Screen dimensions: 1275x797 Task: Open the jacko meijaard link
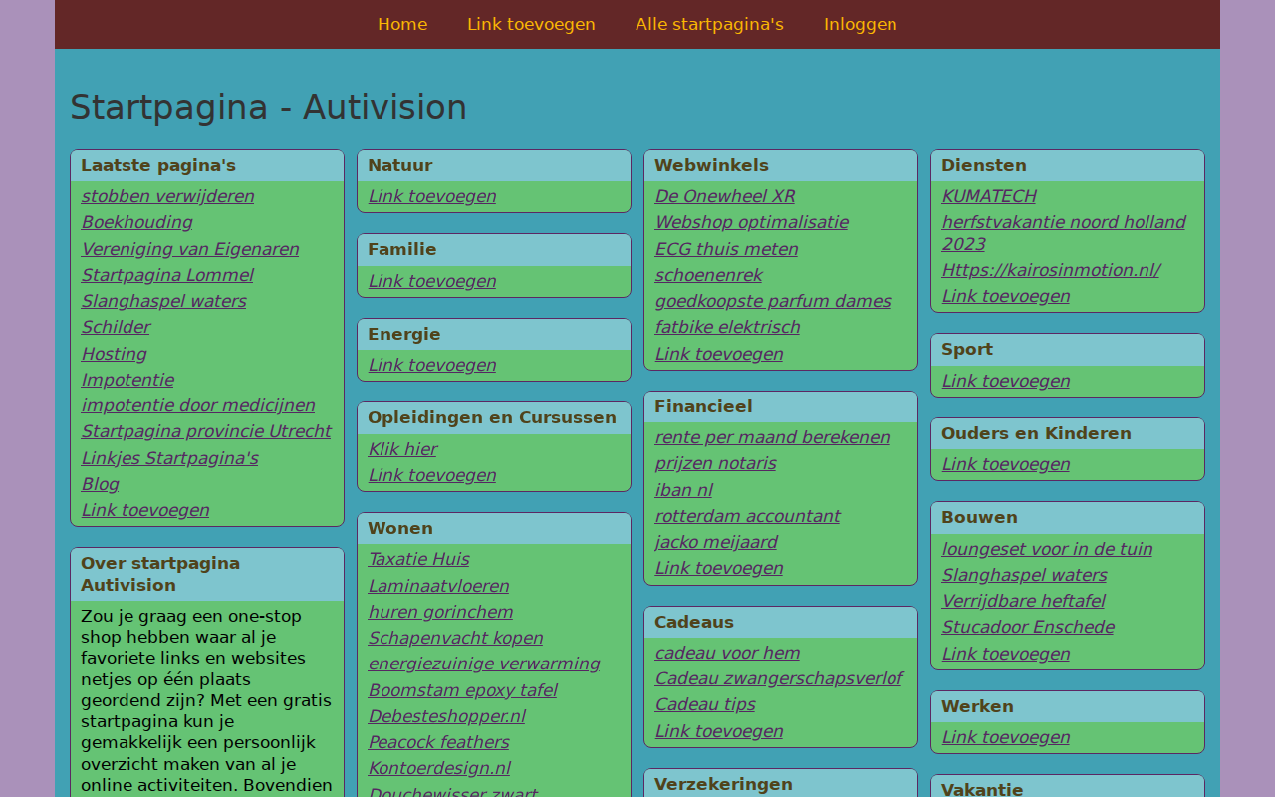(716, 542)
